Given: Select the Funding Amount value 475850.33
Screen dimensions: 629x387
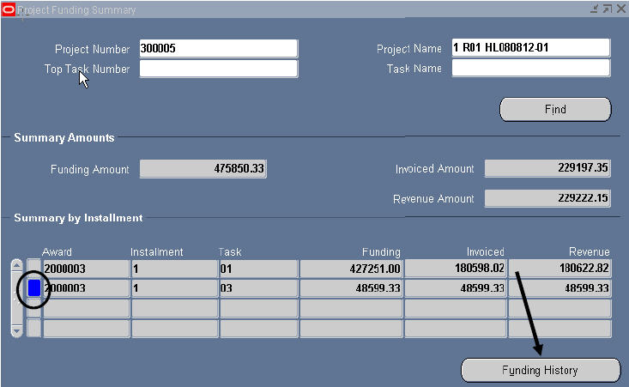Looking at the screenshot, I should click(x=203, y=168).
